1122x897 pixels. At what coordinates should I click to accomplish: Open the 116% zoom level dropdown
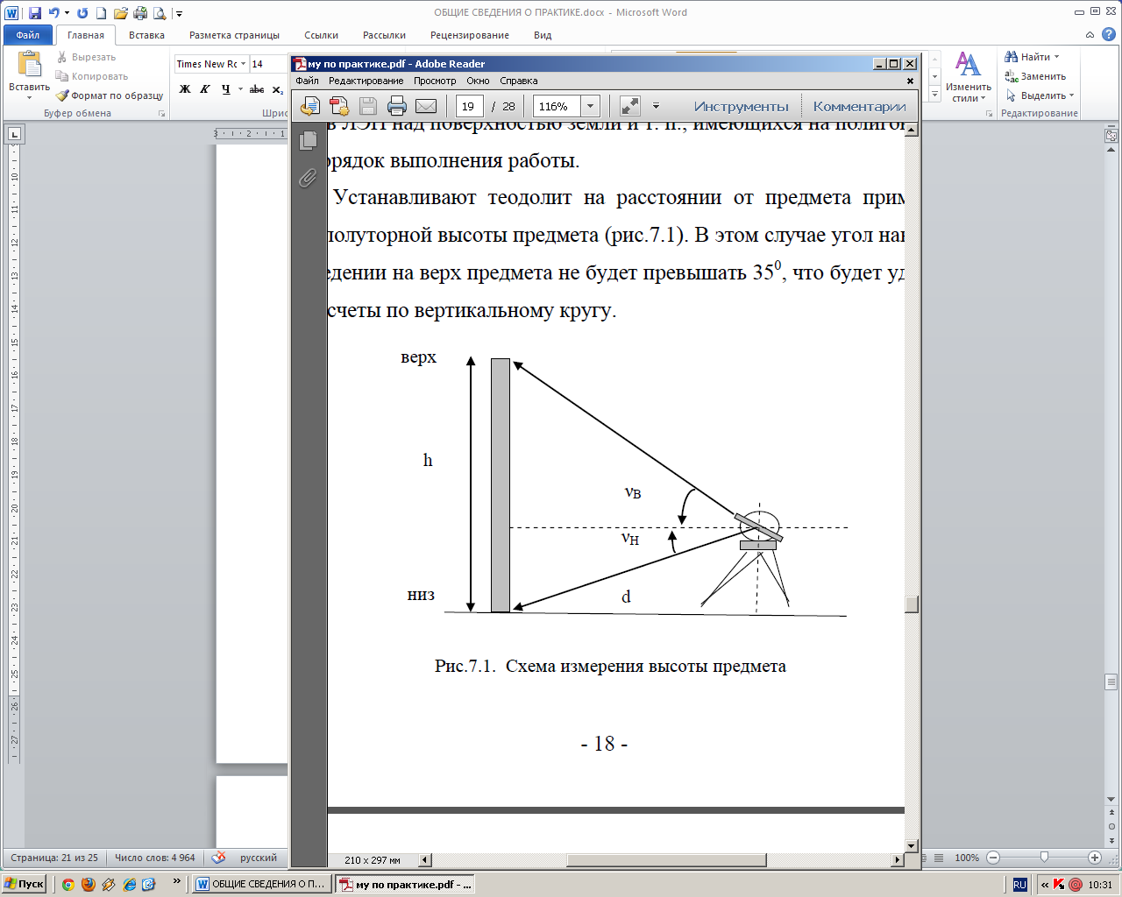[591, 106]
